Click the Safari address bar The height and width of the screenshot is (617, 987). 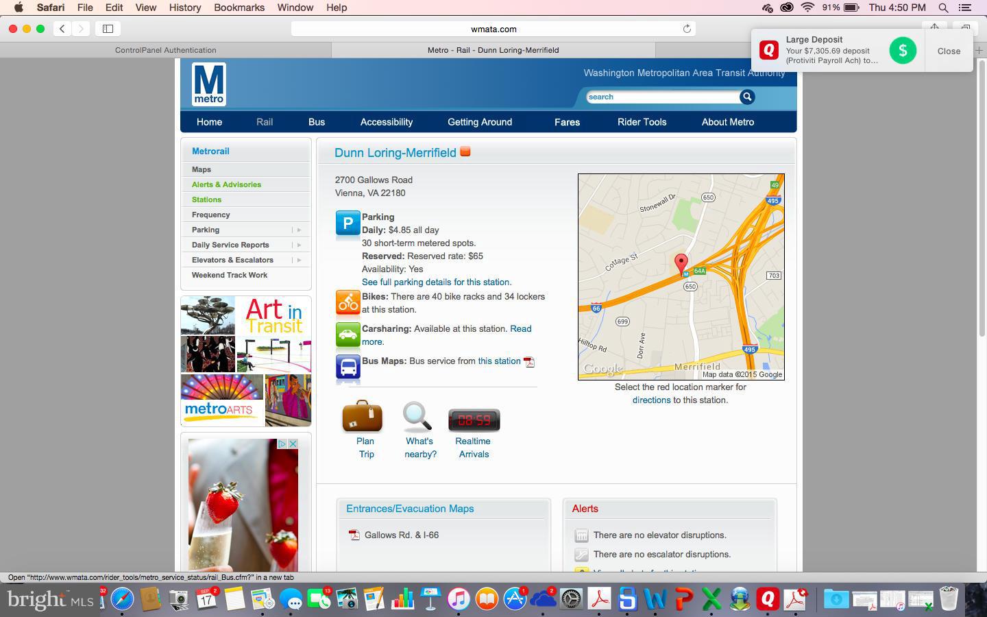[493, 29]
